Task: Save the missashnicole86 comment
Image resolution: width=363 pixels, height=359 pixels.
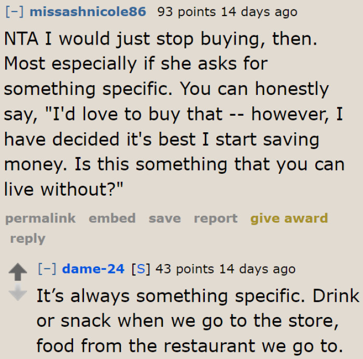Action: (x=164, y=218)
